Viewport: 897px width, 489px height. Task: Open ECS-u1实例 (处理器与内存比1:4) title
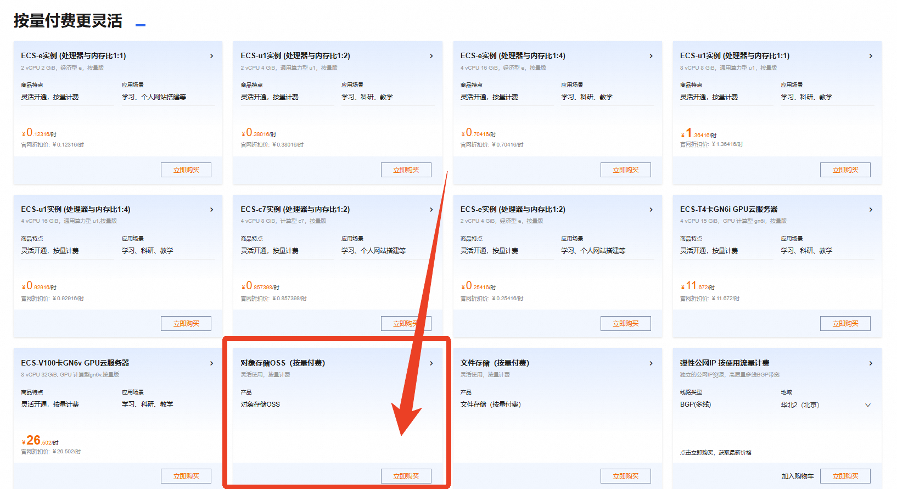point(76,210)
